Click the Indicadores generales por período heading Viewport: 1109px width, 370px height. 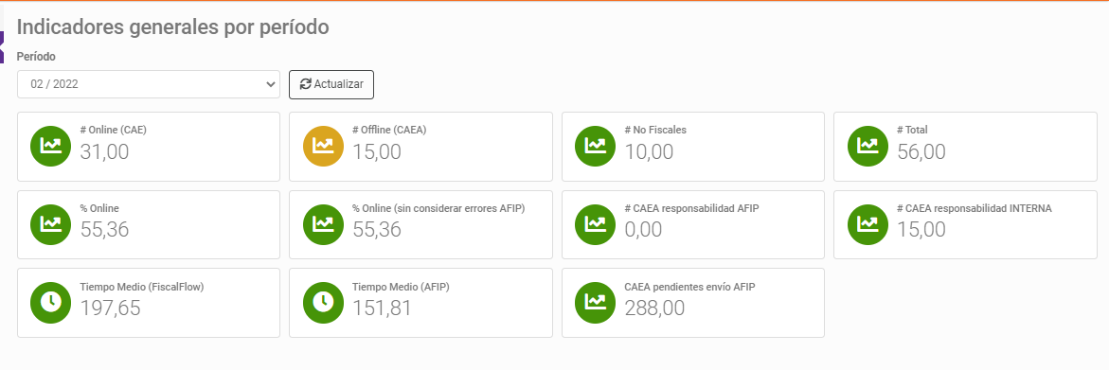coord(172,26)
